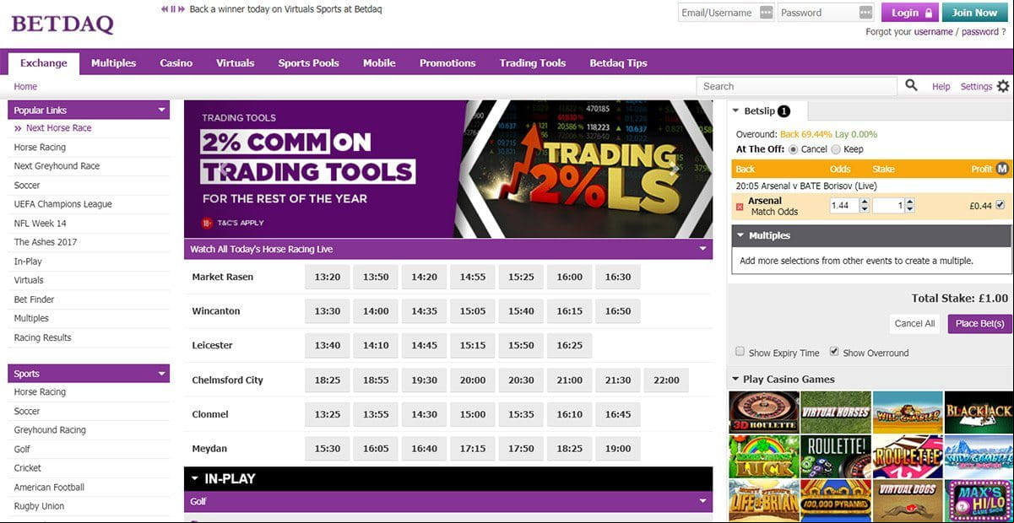Open Rugby Union in the Sports list

pos(39,506)
